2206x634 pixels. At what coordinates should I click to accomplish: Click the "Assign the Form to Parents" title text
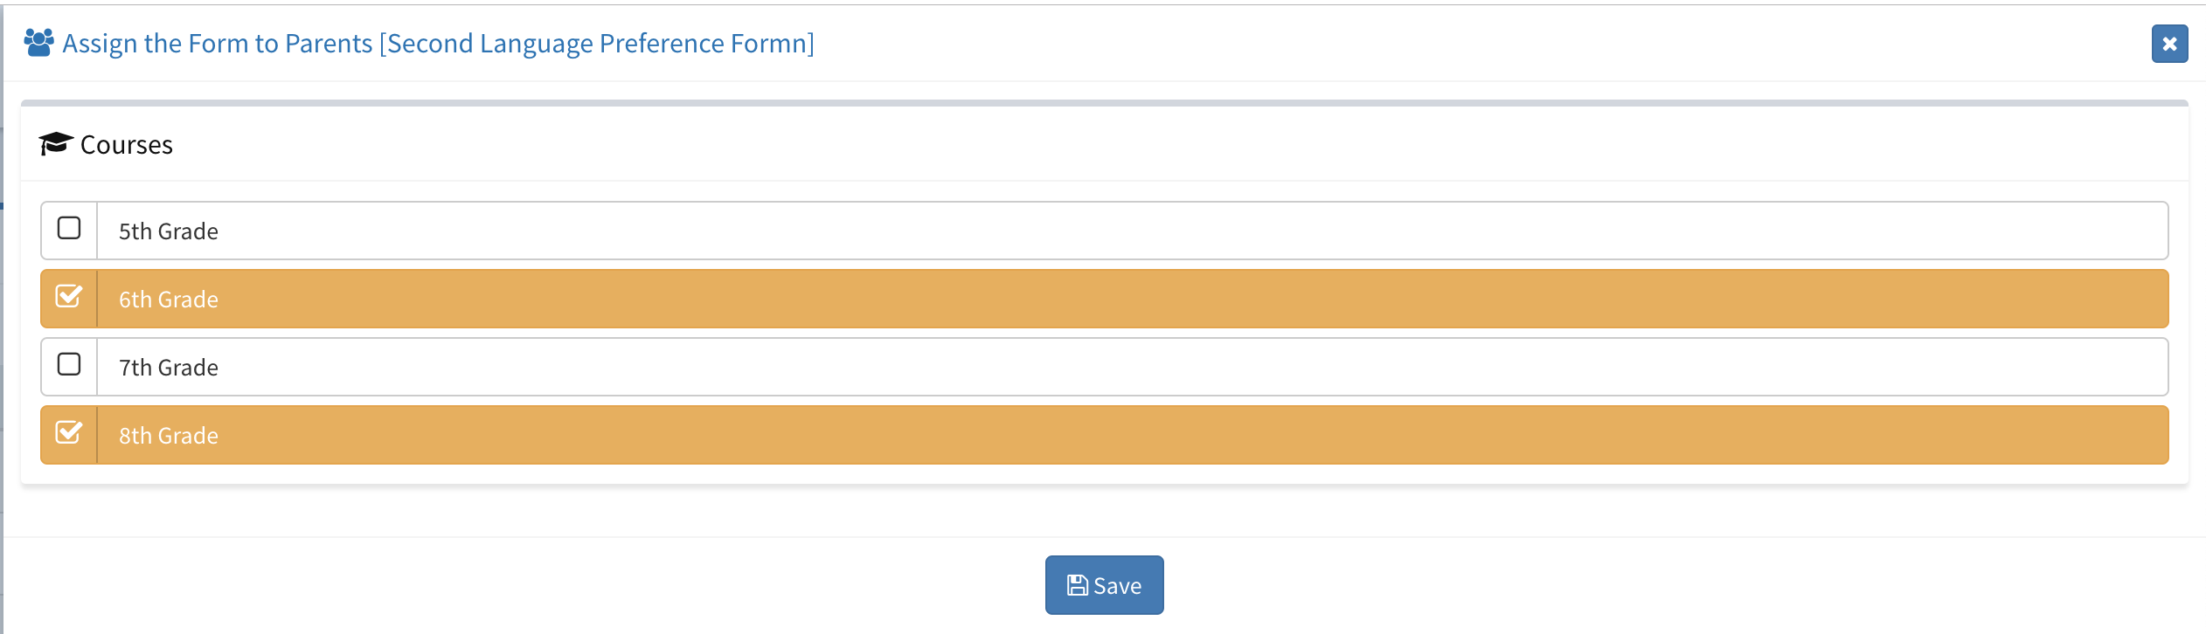[x=218, y=43]
